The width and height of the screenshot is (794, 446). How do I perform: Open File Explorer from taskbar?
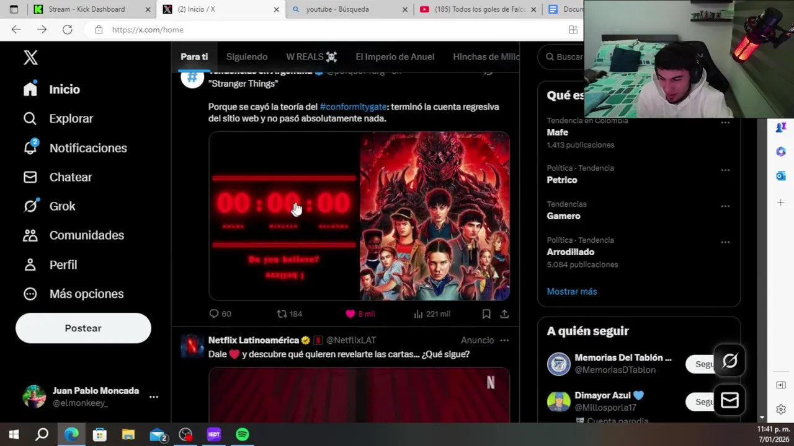[x=128, y=435]
